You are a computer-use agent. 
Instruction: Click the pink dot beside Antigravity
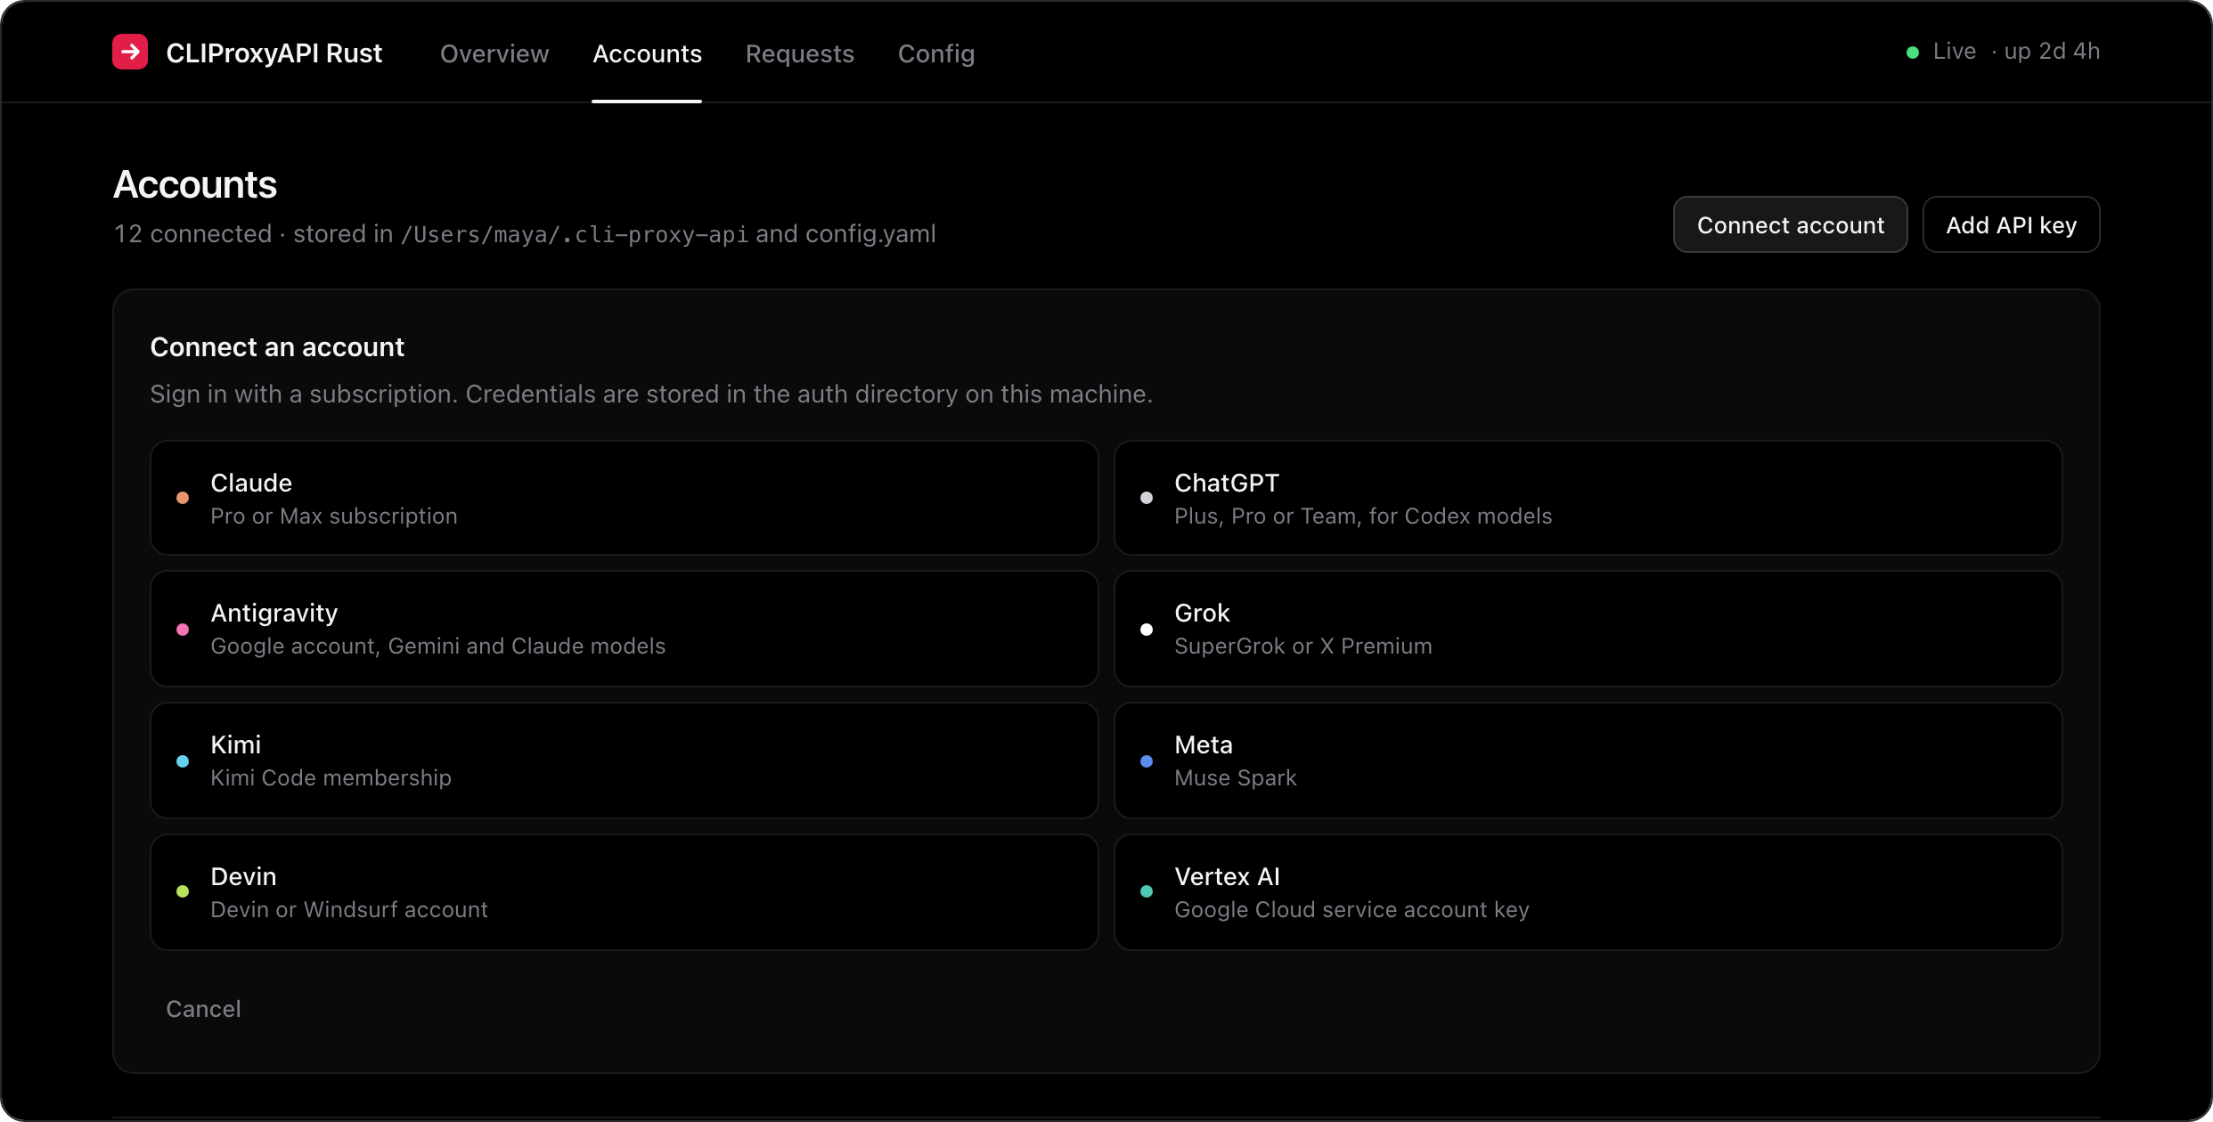tap(183, 630)
